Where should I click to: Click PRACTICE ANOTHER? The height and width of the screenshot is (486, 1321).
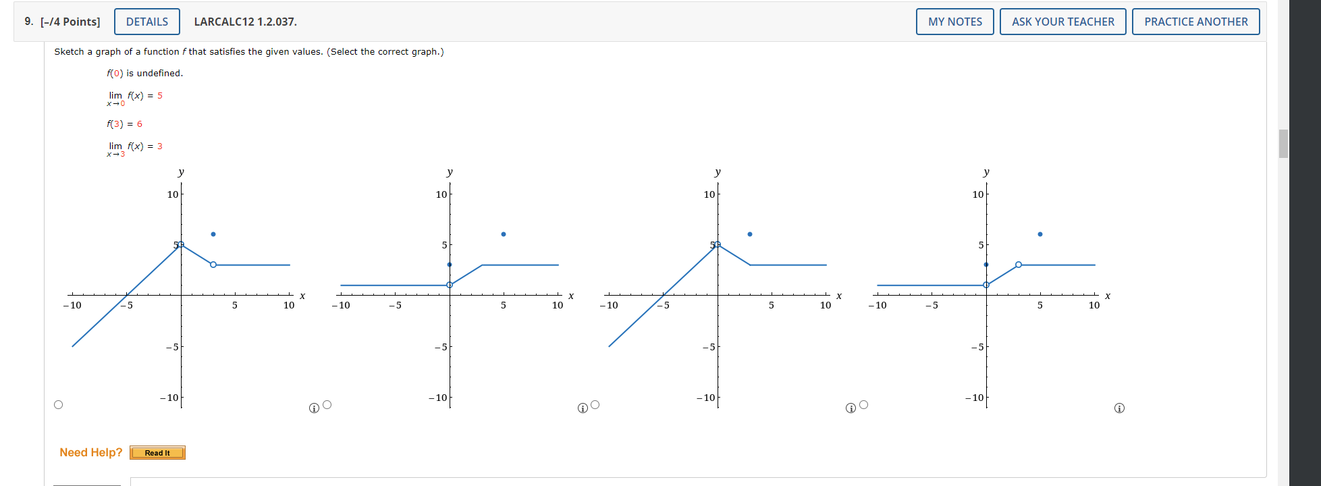(1196, 21)
